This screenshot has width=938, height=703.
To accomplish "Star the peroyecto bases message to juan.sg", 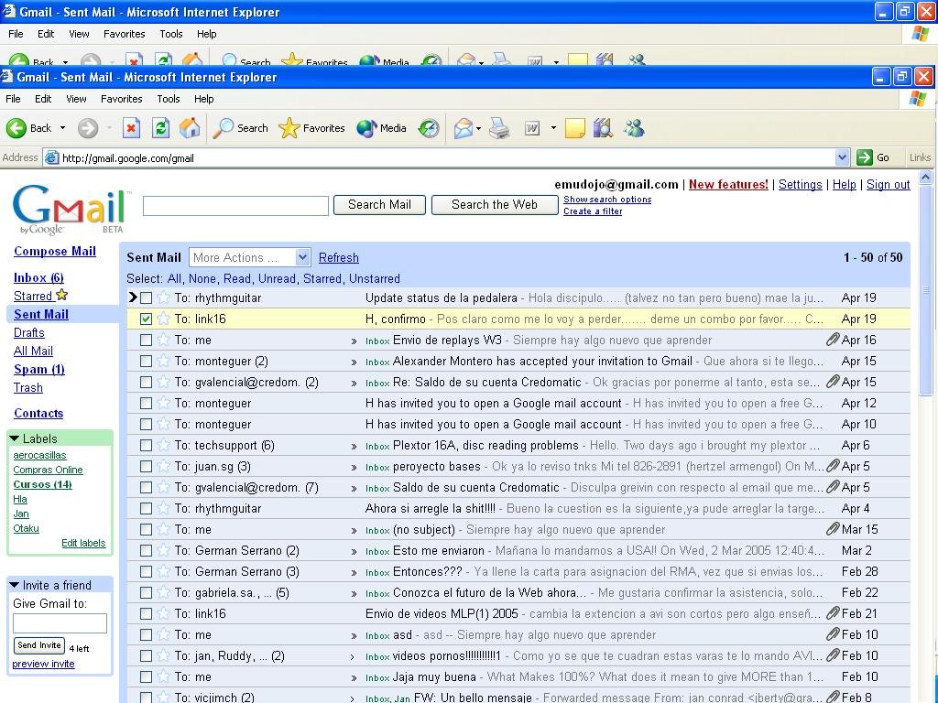I will (163, 466).
